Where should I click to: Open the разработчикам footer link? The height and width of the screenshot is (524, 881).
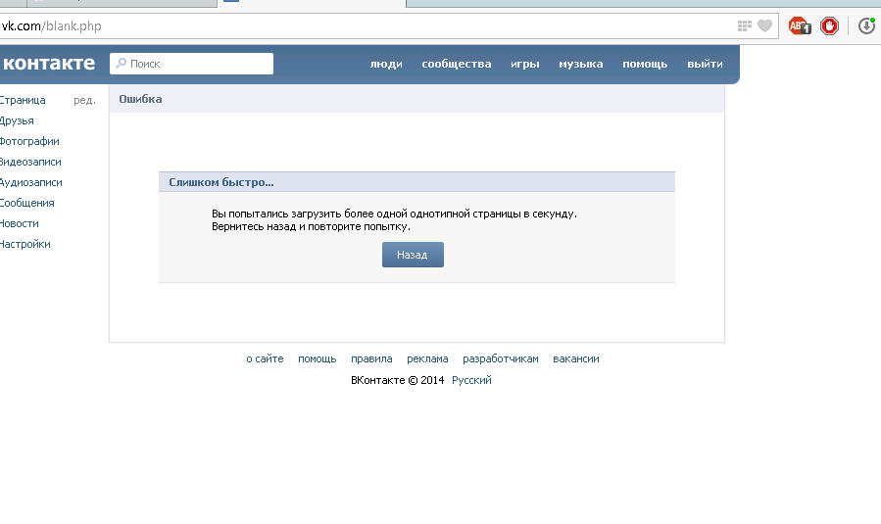pos(501,358)
